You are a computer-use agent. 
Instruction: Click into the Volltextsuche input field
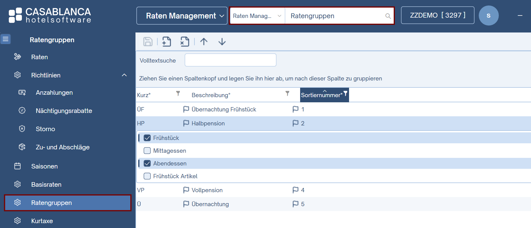[231, 60]
